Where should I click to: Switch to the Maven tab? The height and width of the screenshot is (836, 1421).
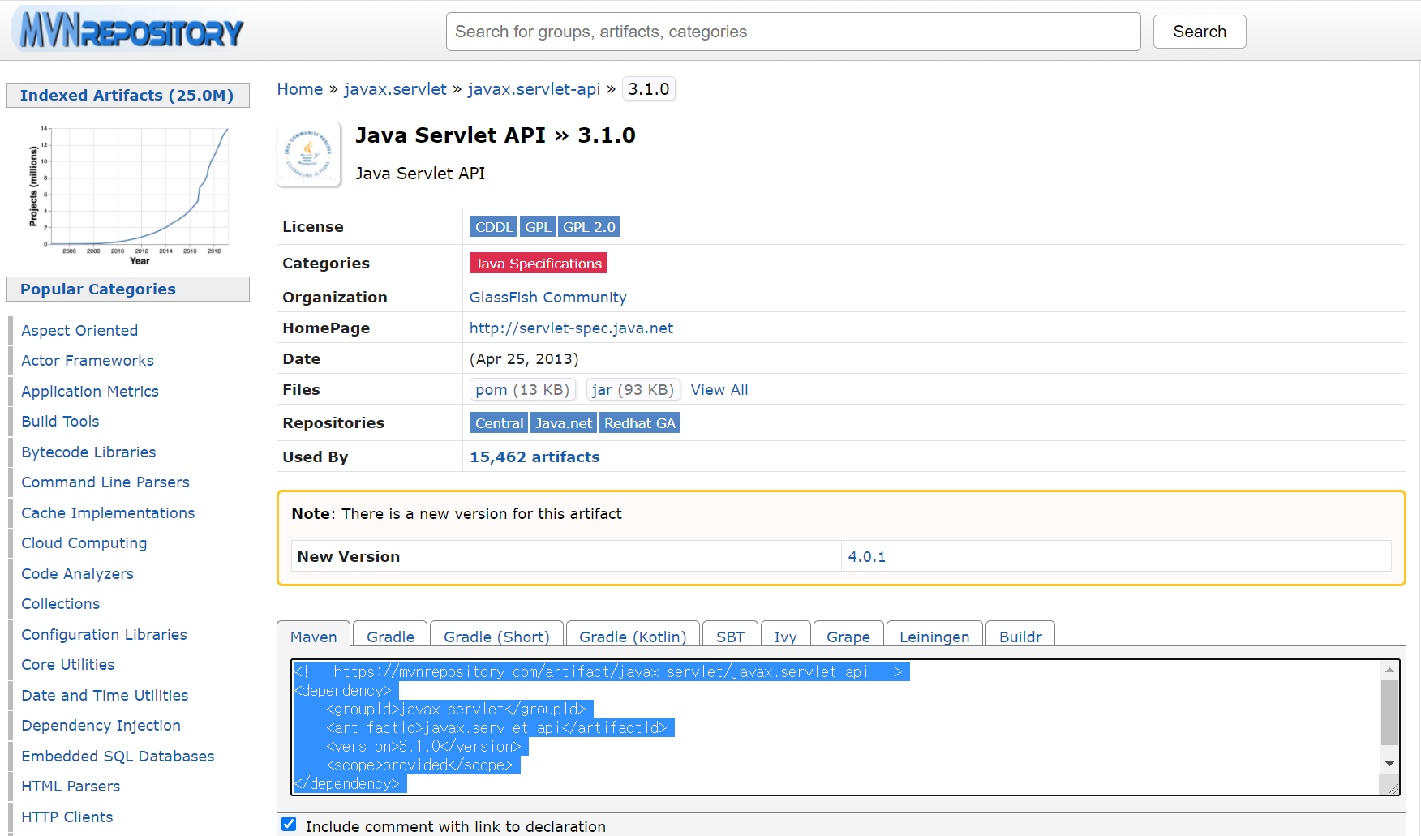tap(313, 637)
